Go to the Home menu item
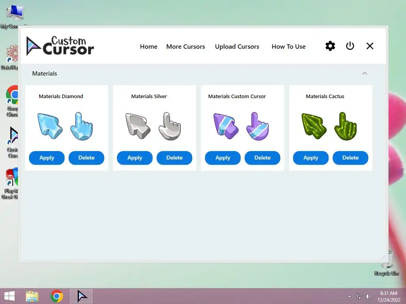The width and height of the screenshot is (406, 304). point(149,47)
